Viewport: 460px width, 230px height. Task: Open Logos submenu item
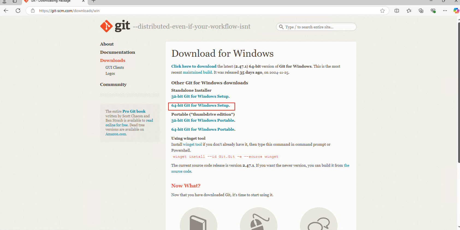[110, 73]
